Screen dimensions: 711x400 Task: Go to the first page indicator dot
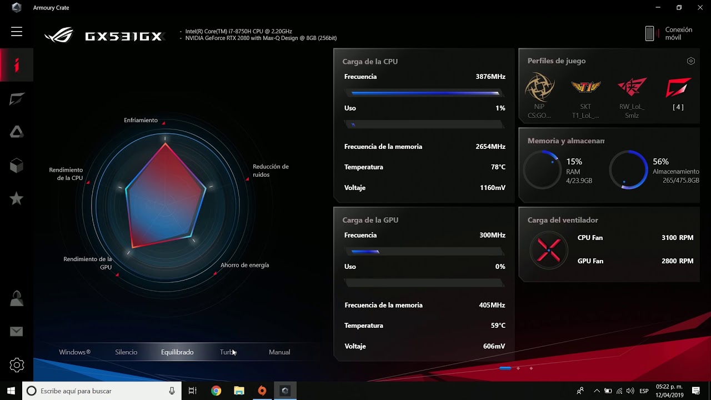pos(505,368)
